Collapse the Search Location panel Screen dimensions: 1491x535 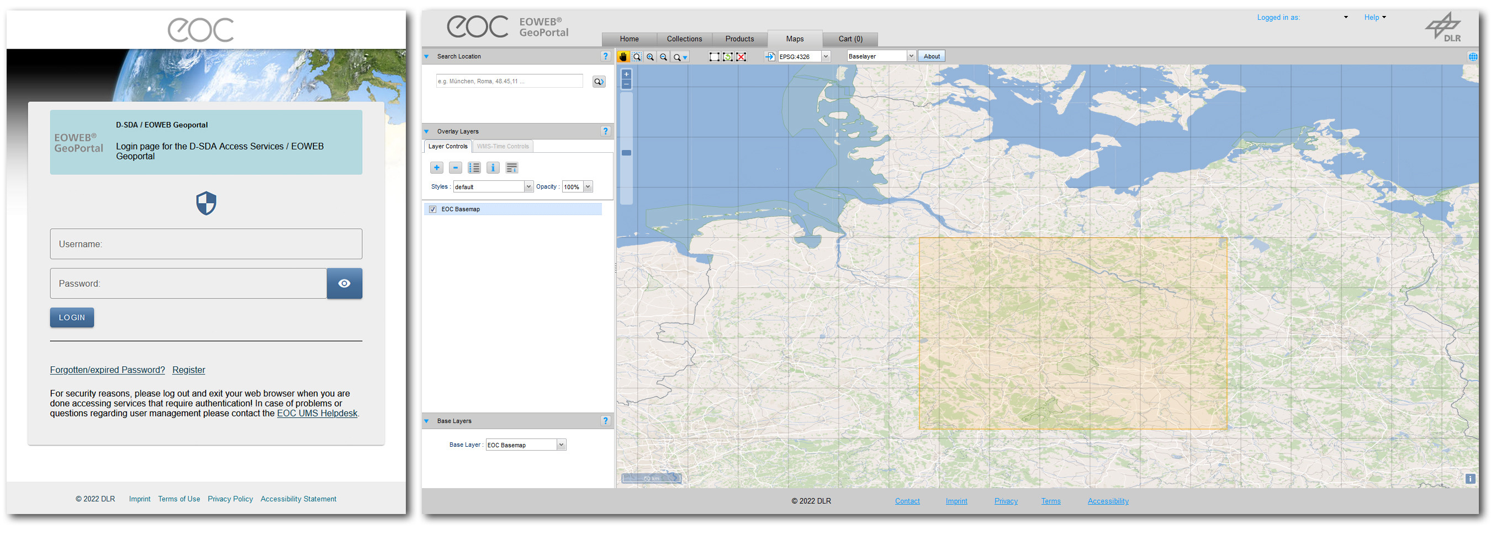[426, 57]
